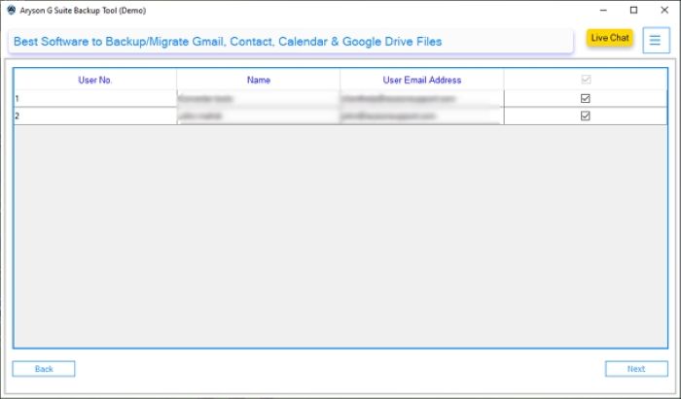Toggle the select-all checkbox in header
Screen dimensions: 681x399
[586, 80]
